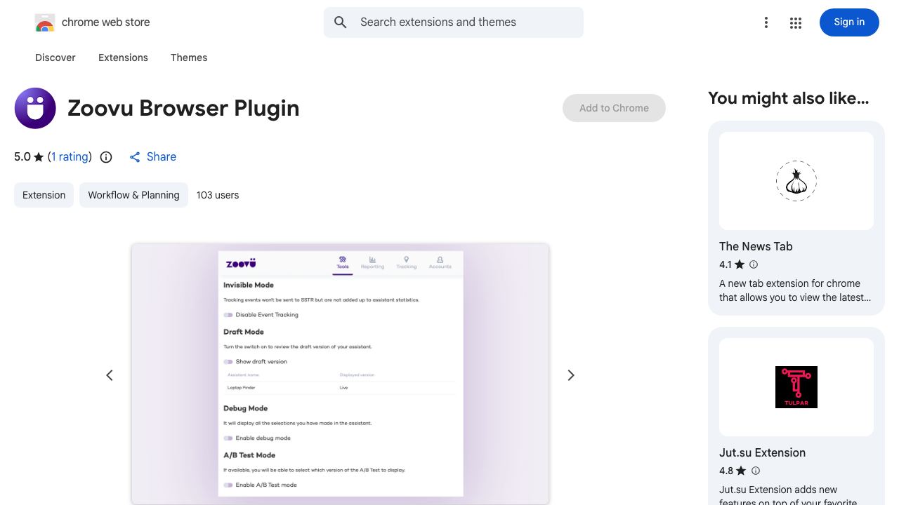Click the Share icon link
The width and height of the screenshot is (899, 505).
(x=152, y=157)
